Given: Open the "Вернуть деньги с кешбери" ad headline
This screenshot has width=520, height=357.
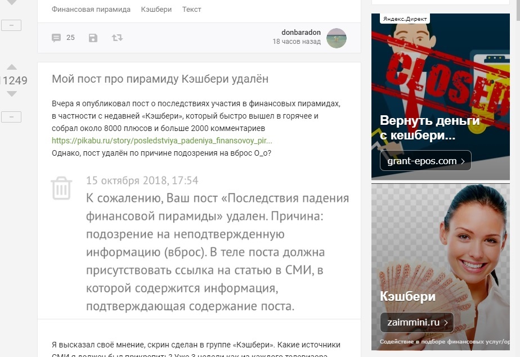Looking at the screenshot, I should pyautogui.click(x=429, y=128).
